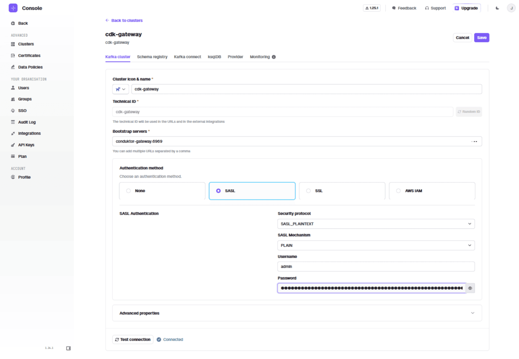Screen dimensions: 519x359
Task: Open the Security protocol dropdown
Action: pyautogui.click(x=376, y=224)
